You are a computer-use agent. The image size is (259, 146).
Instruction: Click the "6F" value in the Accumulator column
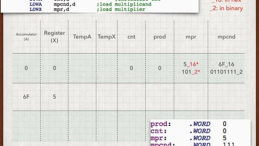[26, 97]
